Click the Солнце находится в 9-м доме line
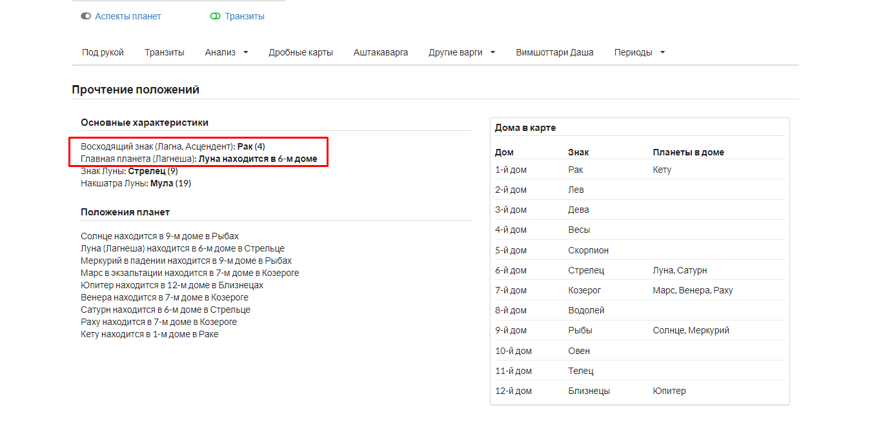870x423 pixels. click(159, 236)
